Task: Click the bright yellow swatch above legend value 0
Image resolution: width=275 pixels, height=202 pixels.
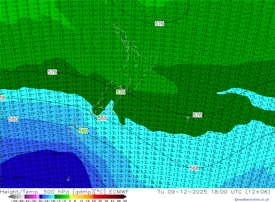Action: tap(71, 196)
